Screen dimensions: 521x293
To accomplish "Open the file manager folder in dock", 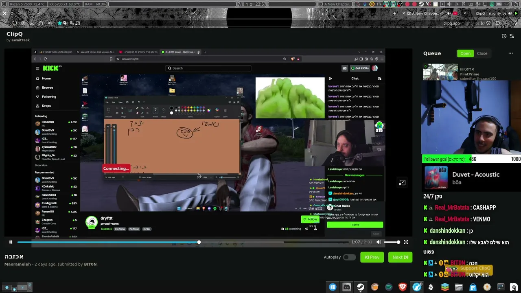I will point(459,287).
